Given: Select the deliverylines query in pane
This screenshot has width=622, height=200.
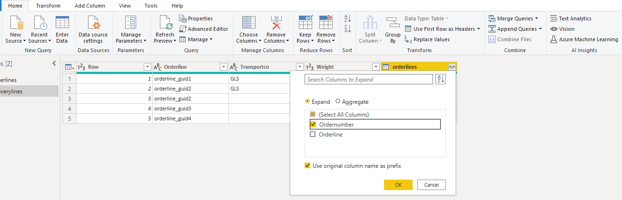Looking at the screenshot, I should coord(30,91).
